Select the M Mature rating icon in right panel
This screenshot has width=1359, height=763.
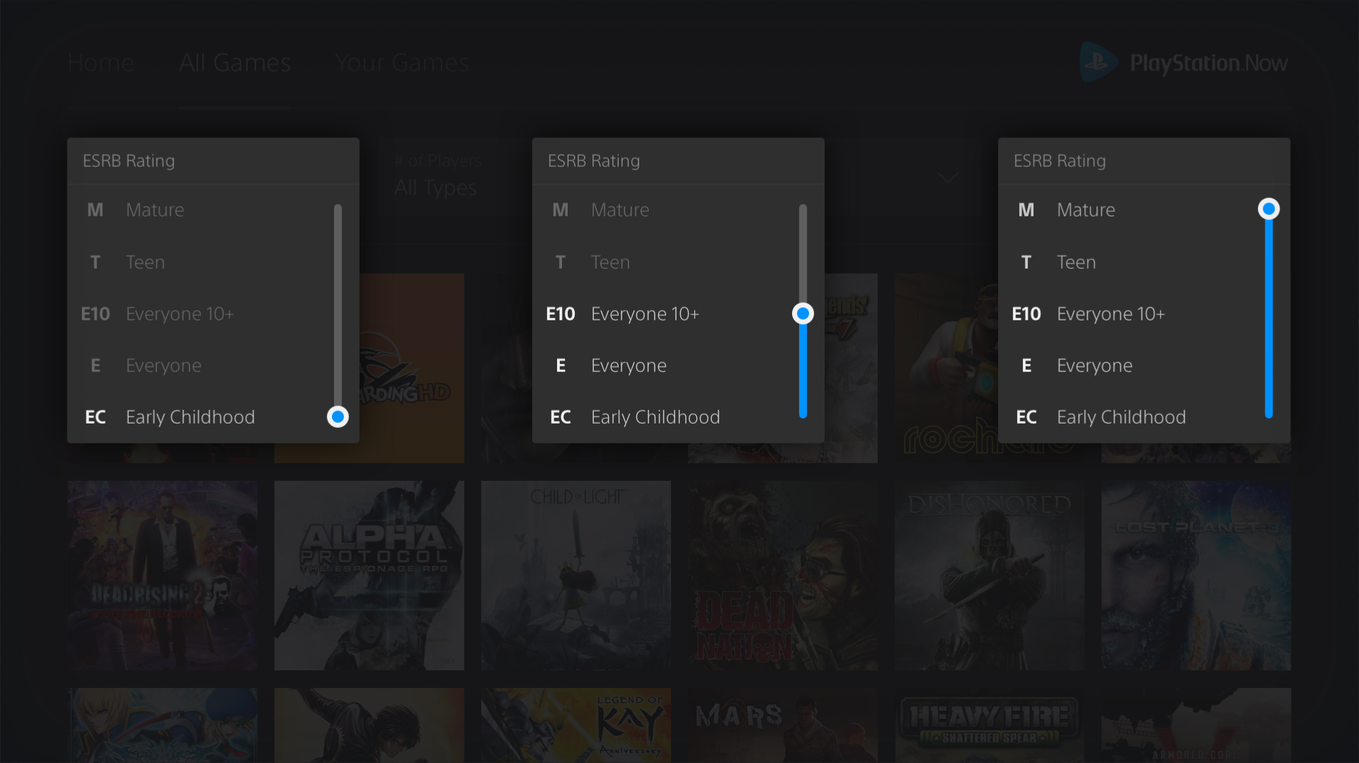click(1026, 210)
